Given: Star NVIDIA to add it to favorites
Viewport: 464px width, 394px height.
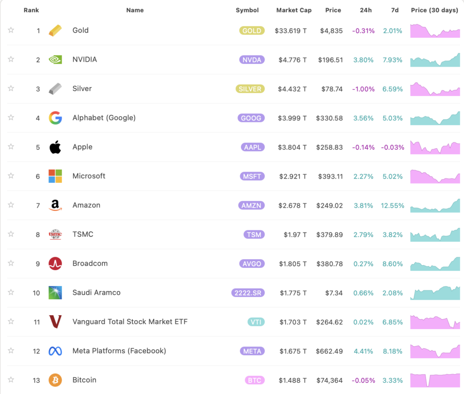Looking at the screenshot, I should coord(10,59).
